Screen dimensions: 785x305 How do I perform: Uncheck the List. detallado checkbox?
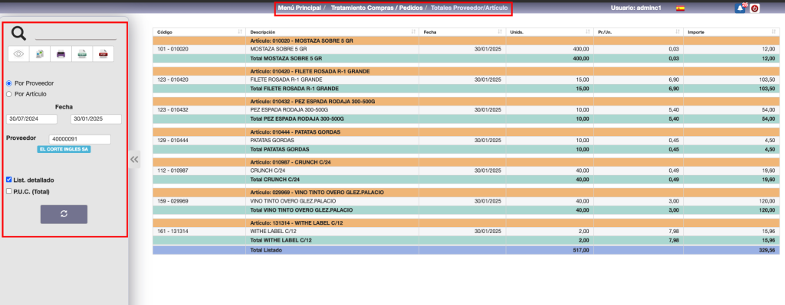coord(9,179)
